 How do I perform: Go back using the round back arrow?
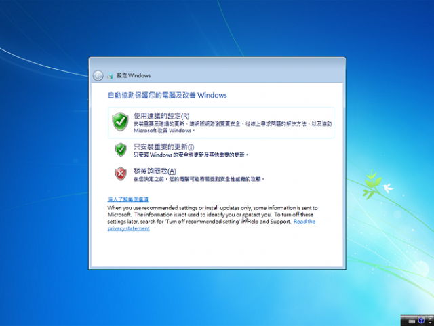(x=98, y=75)
